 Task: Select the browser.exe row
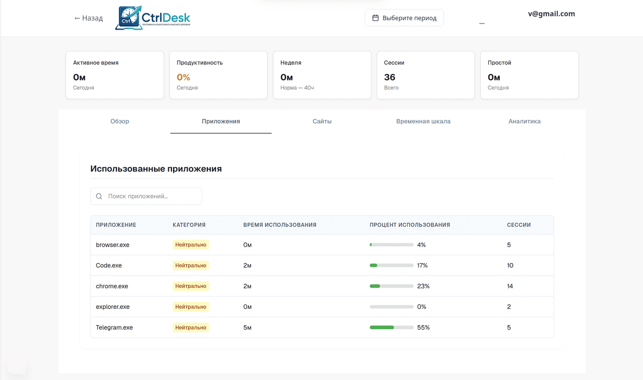(322, 245)
